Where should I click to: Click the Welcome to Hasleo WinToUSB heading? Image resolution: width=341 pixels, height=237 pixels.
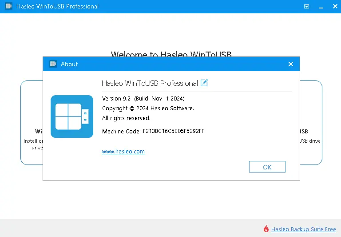[x=171, y=54]
